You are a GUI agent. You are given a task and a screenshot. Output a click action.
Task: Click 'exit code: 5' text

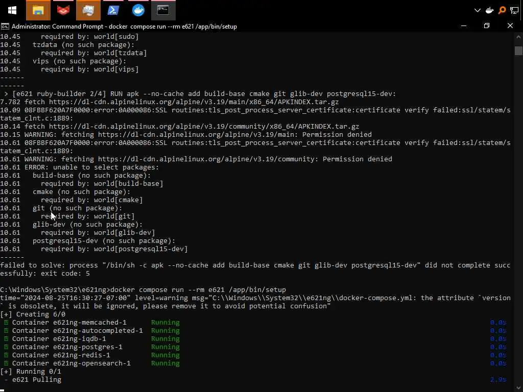pos(65,274)
